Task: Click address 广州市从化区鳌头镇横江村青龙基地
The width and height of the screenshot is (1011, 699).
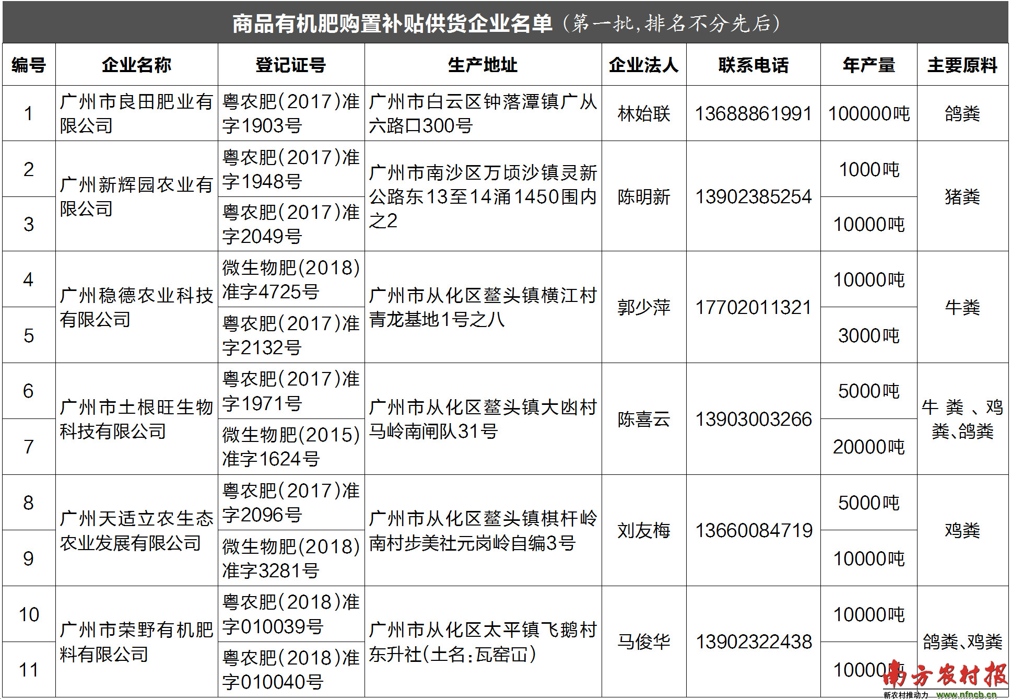Action: point(483,307)
